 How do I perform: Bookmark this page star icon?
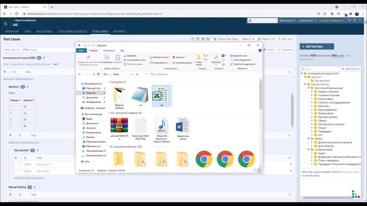(x=325, y=14)
